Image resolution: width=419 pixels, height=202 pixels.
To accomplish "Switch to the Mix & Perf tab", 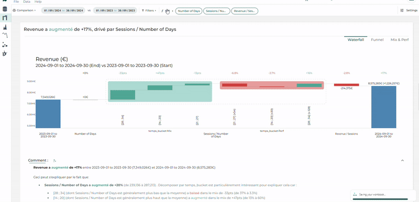I will click(x=400, y=40).
